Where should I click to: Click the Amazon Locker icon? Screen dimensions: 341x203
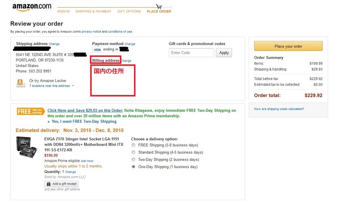click(20, 83)
